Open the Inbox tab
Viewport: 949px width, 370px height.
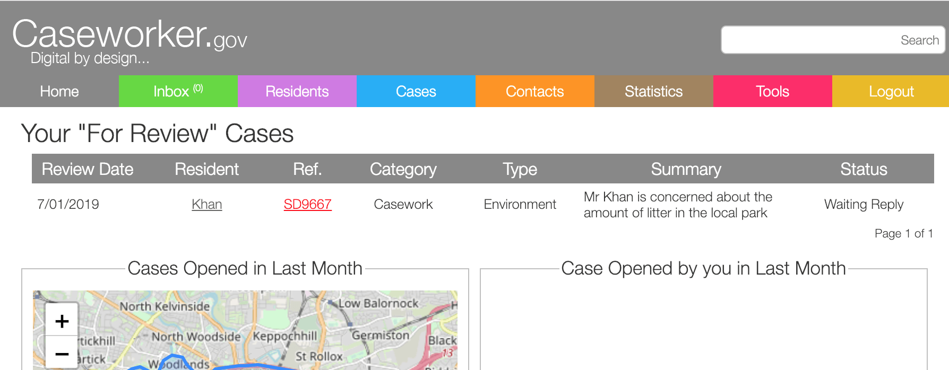pos(178,91)
